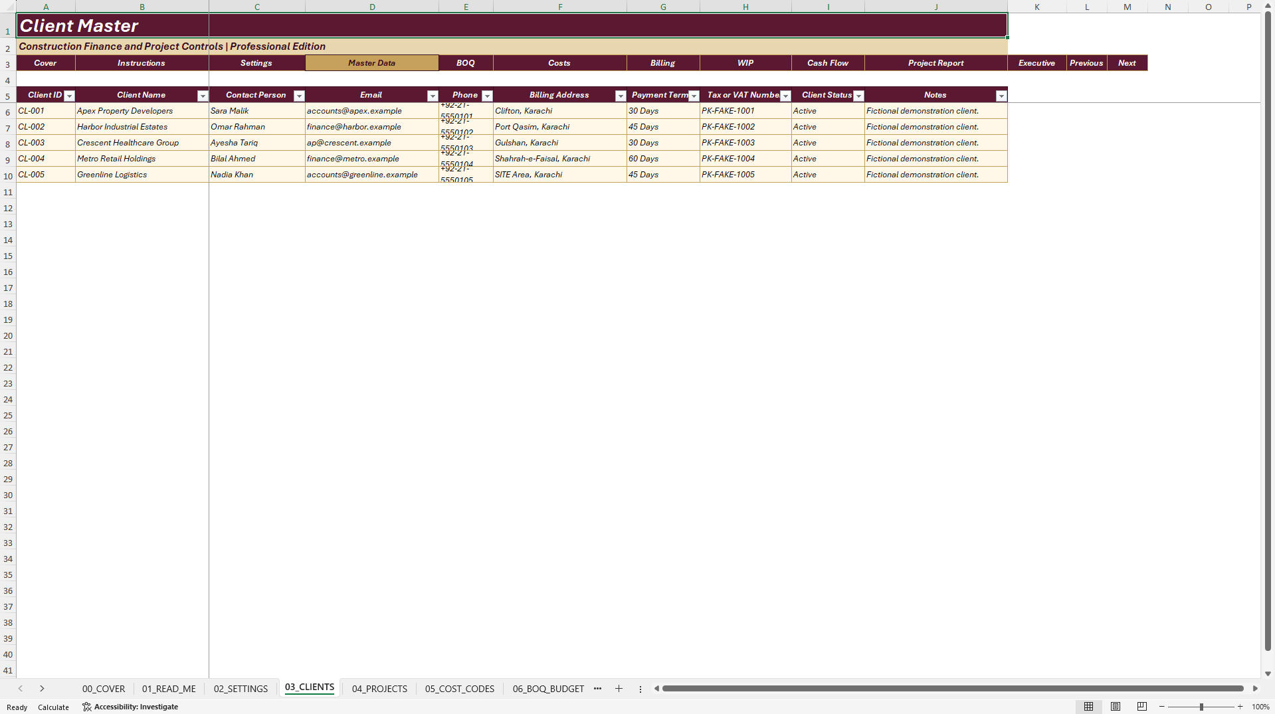Click horizontal scrollbar right arrow
1275x714 pixels.
(x=1255, y=689)
